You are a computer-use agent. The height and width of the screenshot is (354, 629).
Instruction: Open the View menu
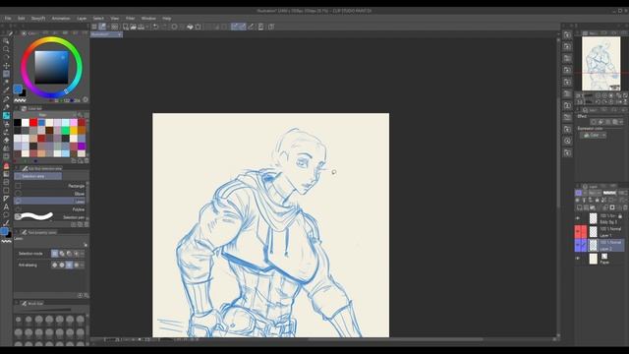[115, 19]
